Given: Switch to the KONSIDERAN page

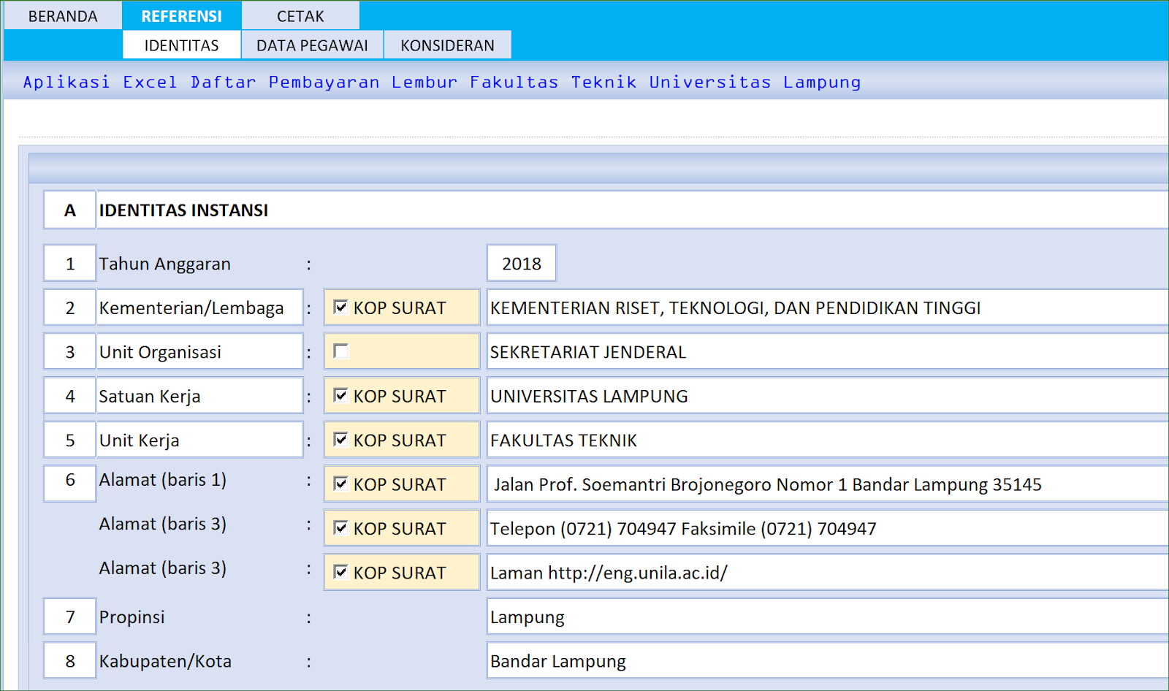Looking at the screenshot, I should (447, 45).
